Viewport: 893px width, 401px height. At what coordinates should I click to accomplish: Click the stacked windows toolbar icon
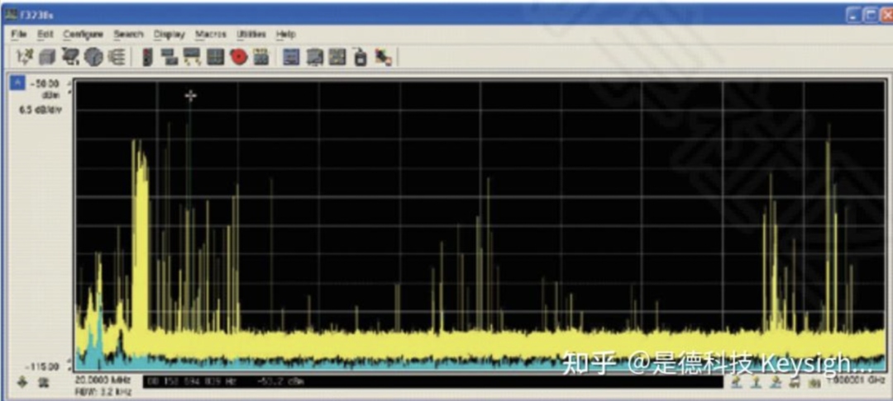click(x=170, y=57)
